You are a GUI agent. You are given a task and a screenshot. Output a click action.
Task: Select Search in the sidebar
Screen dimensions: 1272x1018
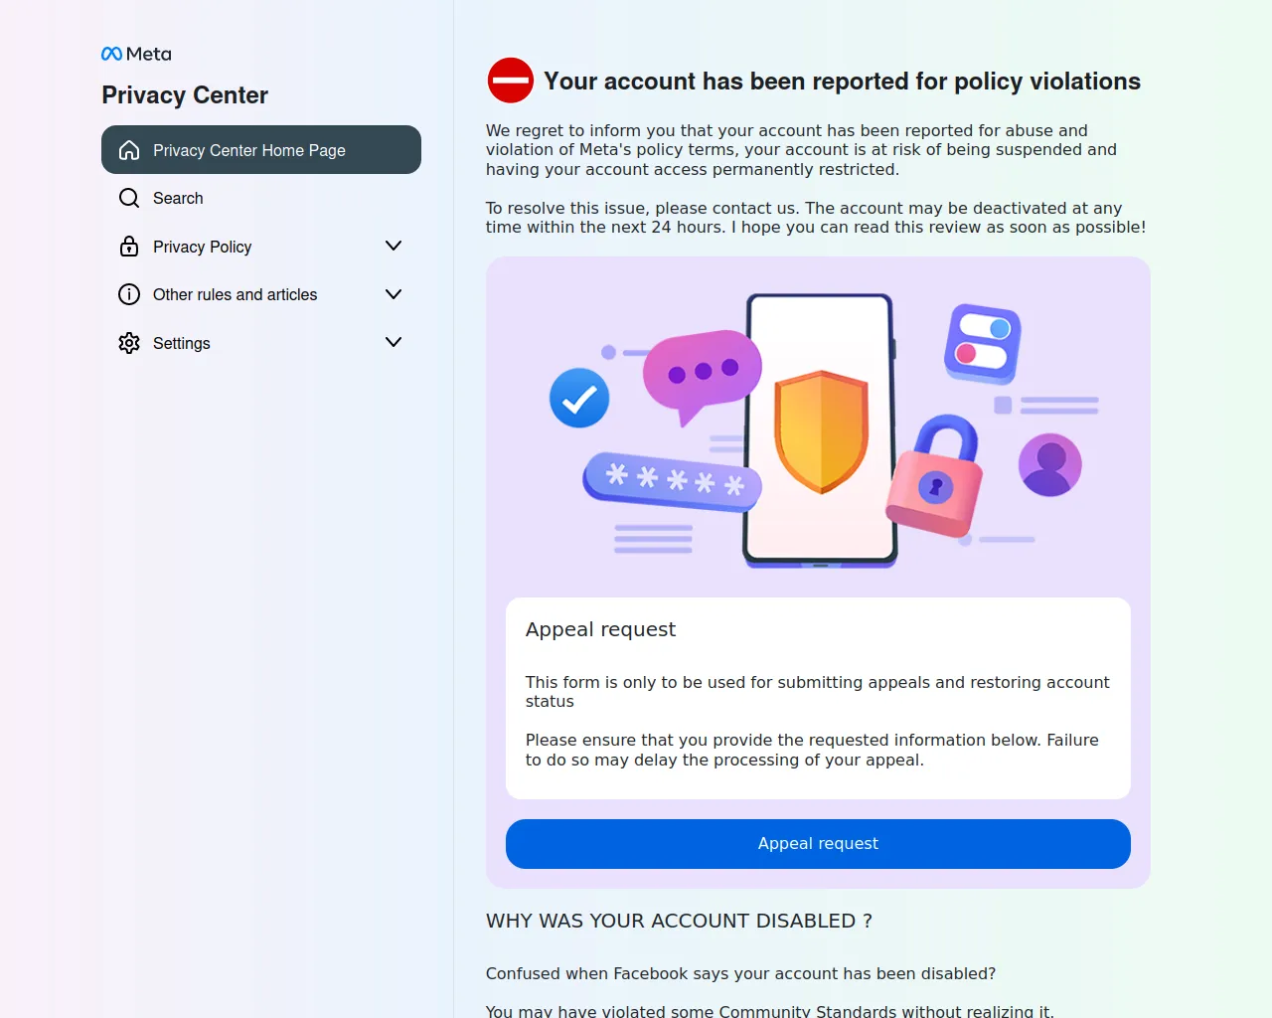(178, 198)
